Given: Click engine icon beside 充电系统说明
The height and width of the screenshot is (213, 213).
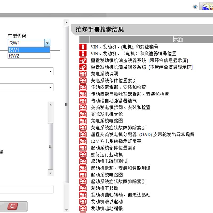Looking at the screenshot, I should coord(83,74).
